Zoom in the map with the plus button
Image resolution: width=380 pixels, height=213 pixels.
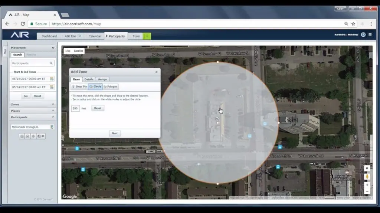click(x=367, y=185)
